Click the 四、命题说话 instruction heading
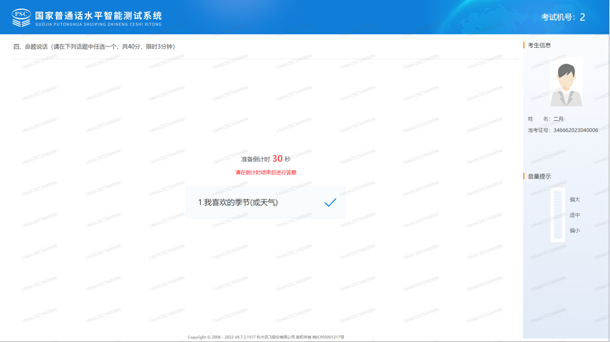The image size is (610, 342). tap(94, 47)
